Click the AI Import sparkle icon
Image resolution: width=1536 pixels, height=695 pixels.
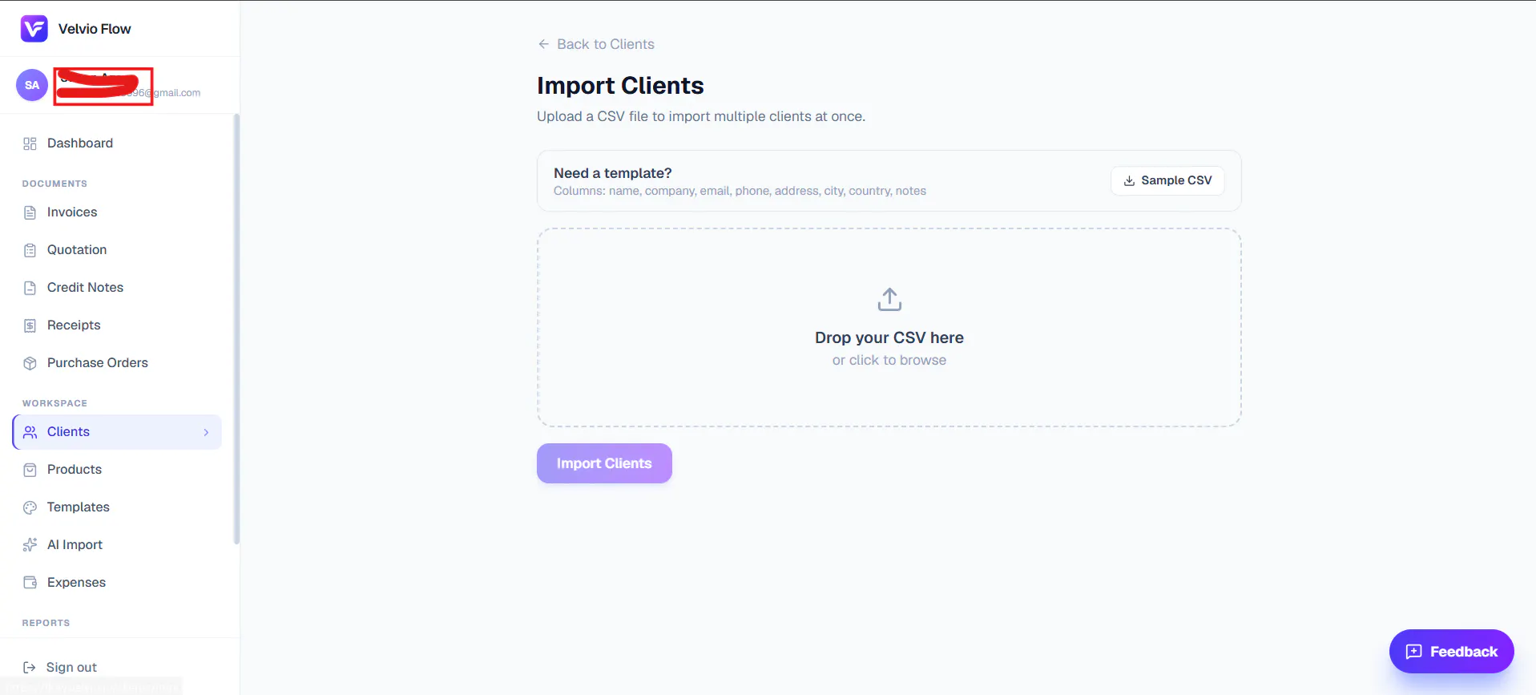pyautogui.click(x=30, y=545)
